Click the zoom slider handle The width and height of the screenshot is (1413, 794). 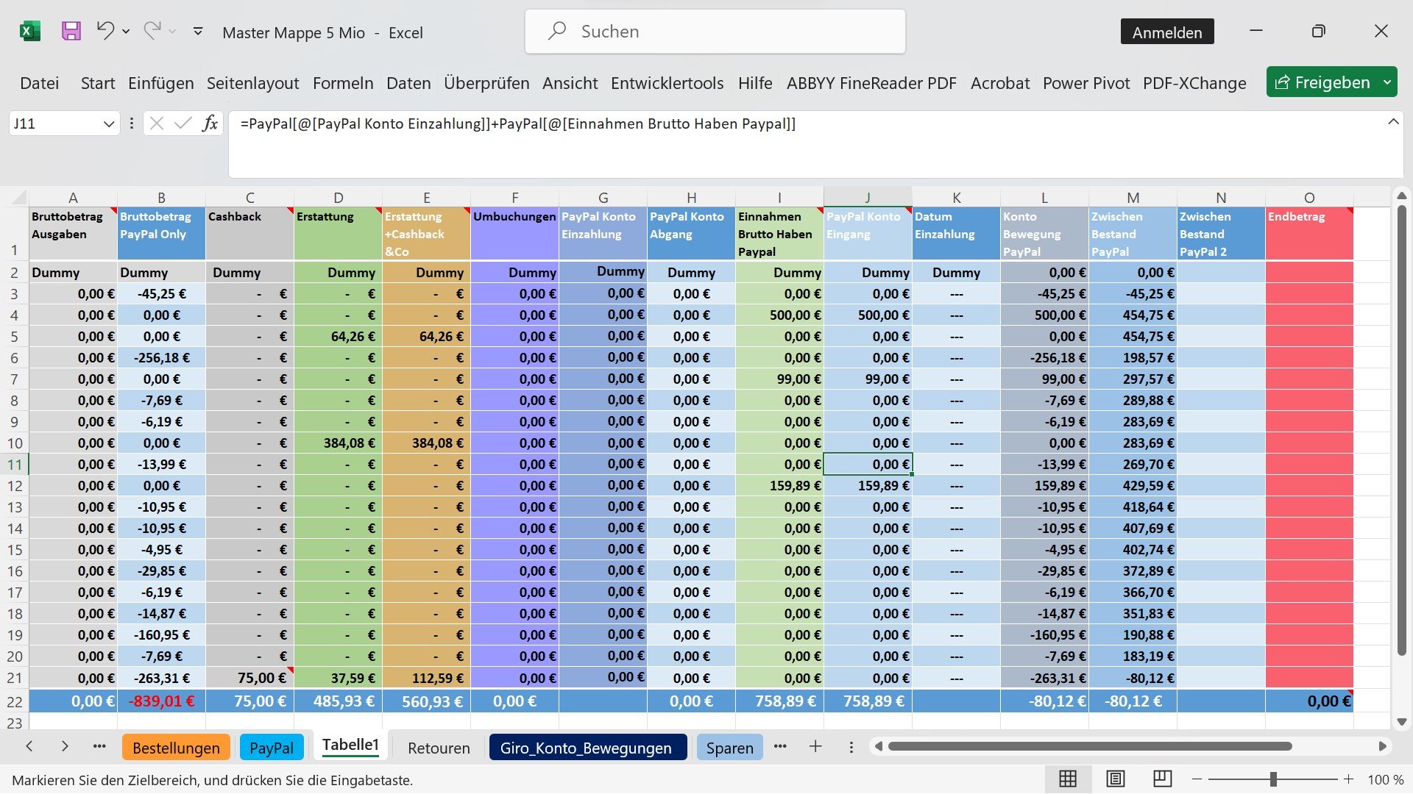(x=1273, y=779)
